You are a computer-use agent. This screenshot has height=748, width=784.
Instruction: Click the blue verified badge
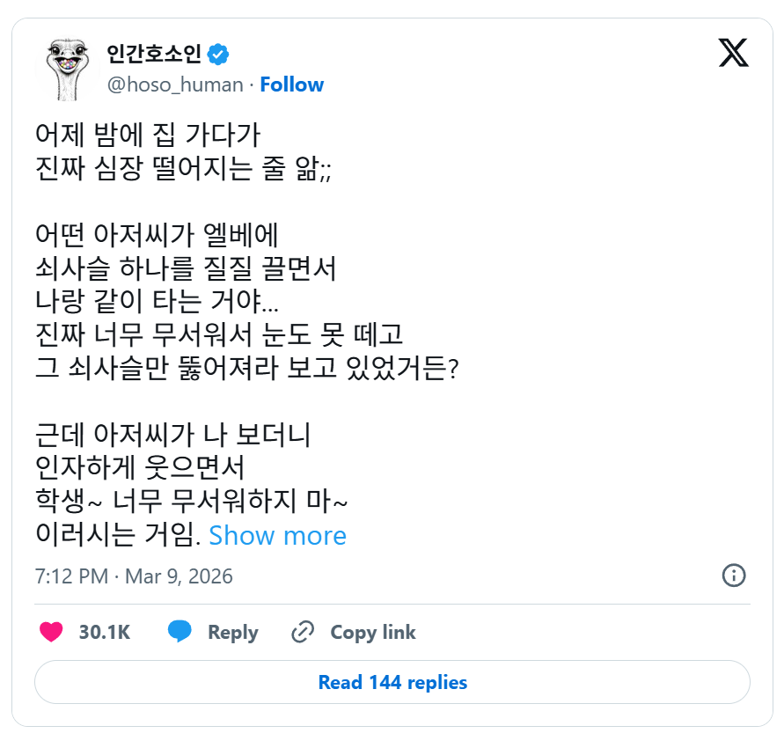tap(218, 55)
